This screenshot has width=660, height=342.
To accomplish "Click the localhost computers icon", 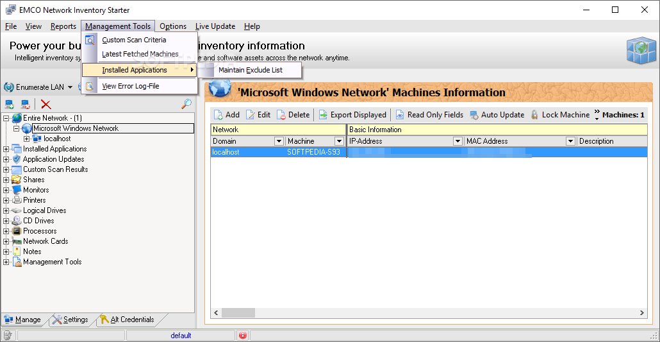I will pos(37,139).
